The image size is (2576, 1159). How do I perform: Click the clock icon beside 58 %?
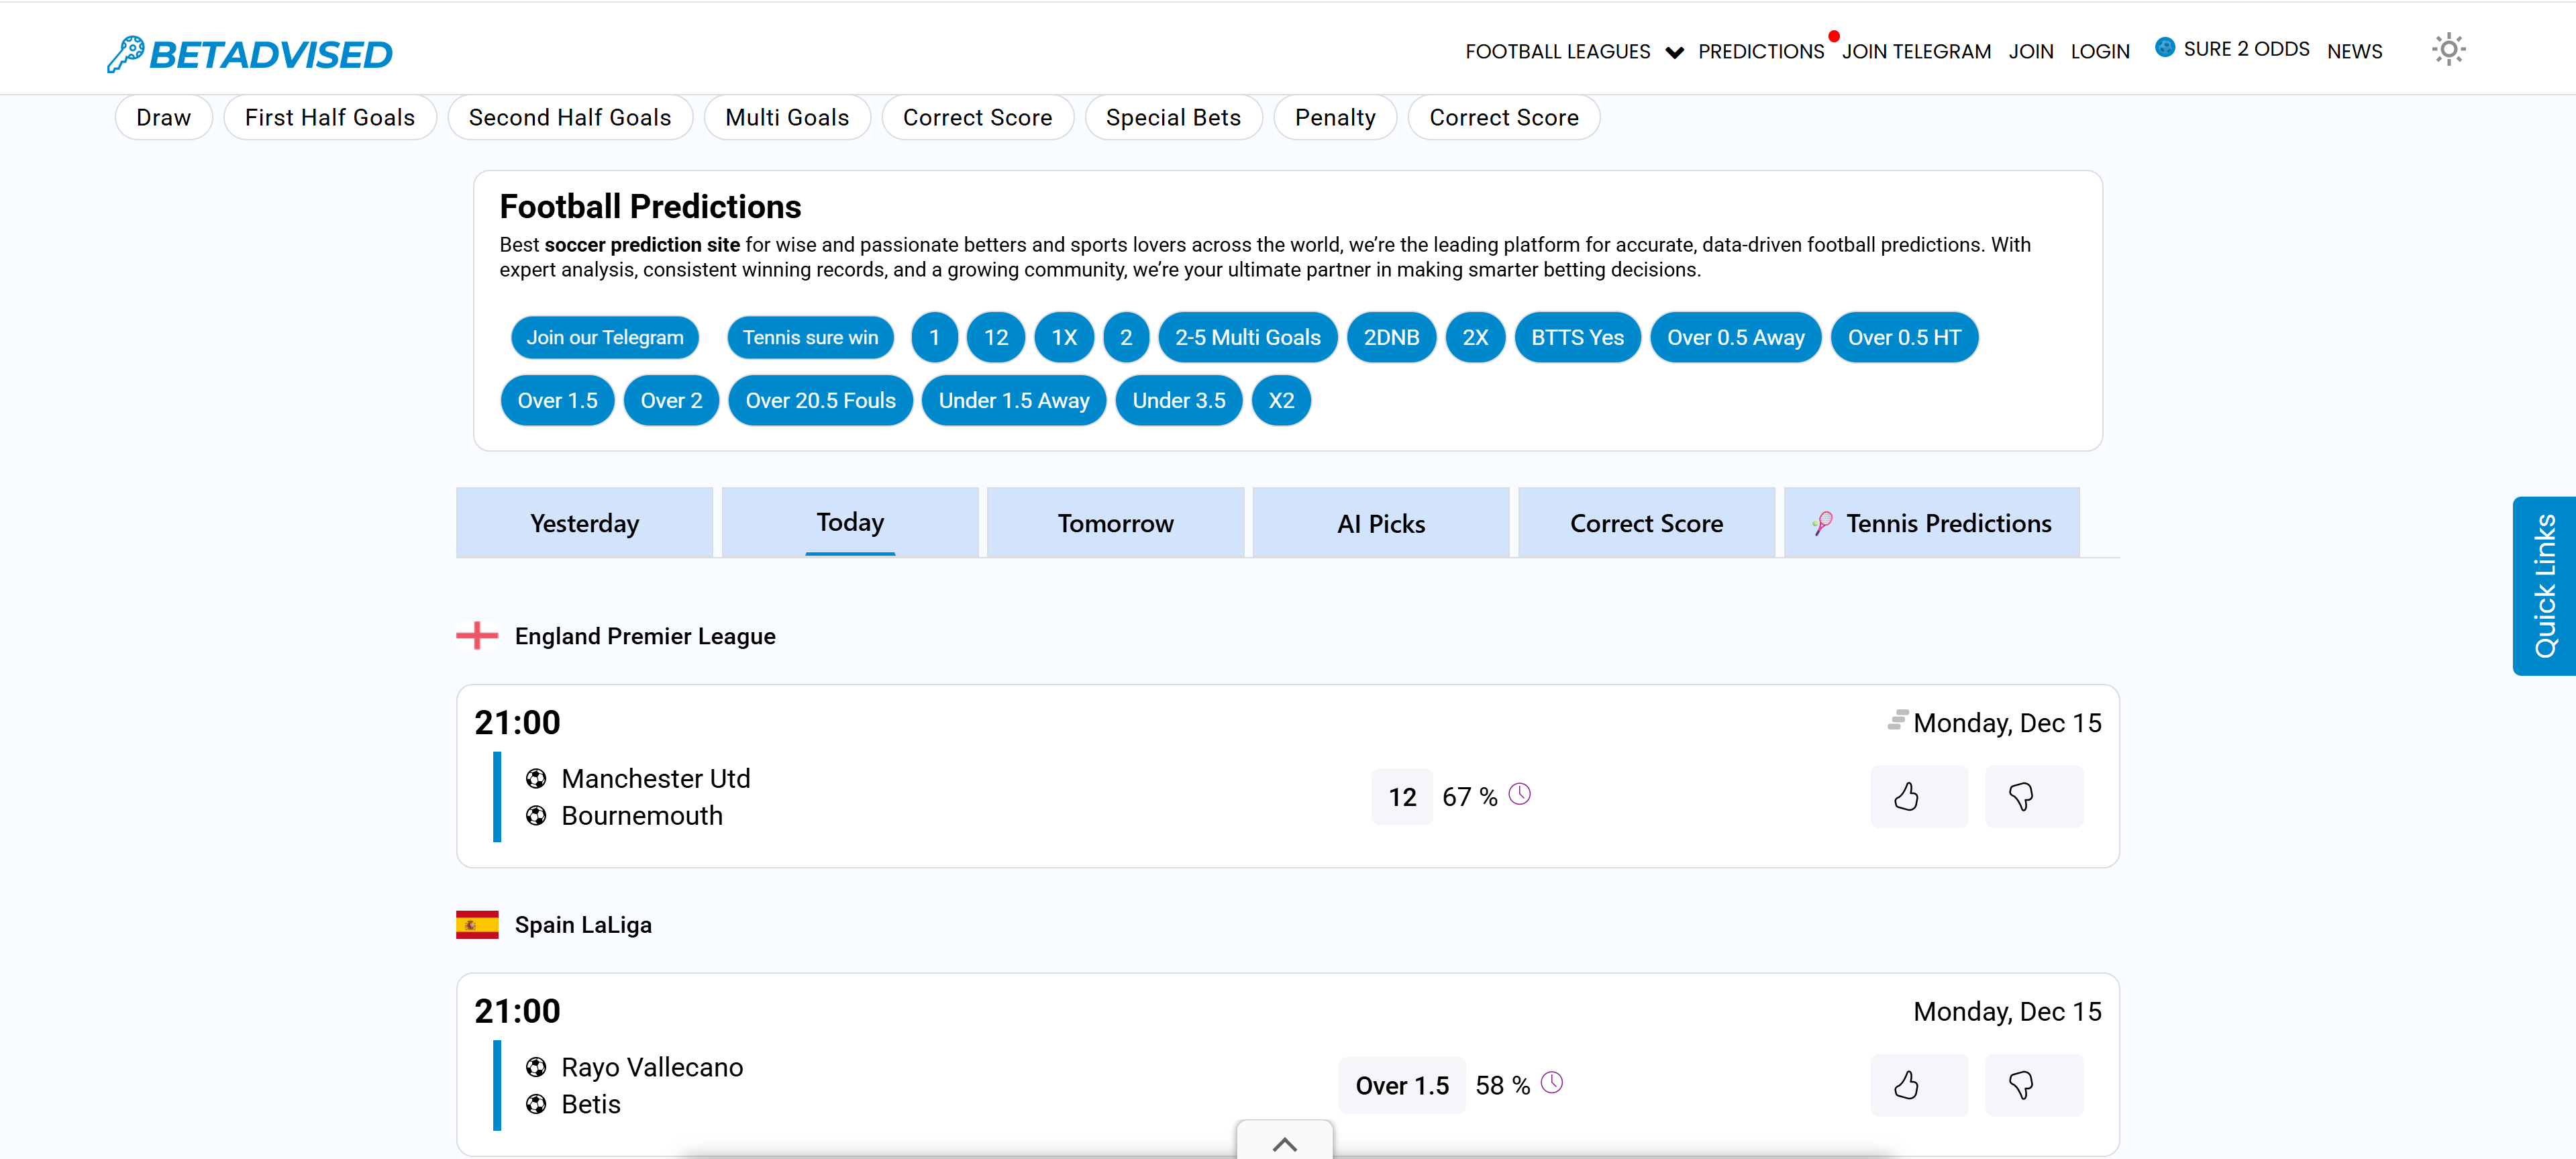[x=1551, y=1082]
